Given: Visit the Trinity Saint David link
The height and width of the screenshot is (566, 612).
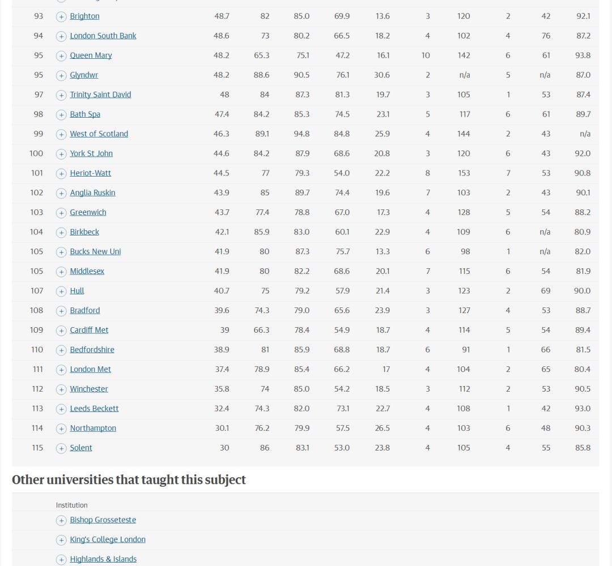Looking at the screenshot, I should (100, 95).
